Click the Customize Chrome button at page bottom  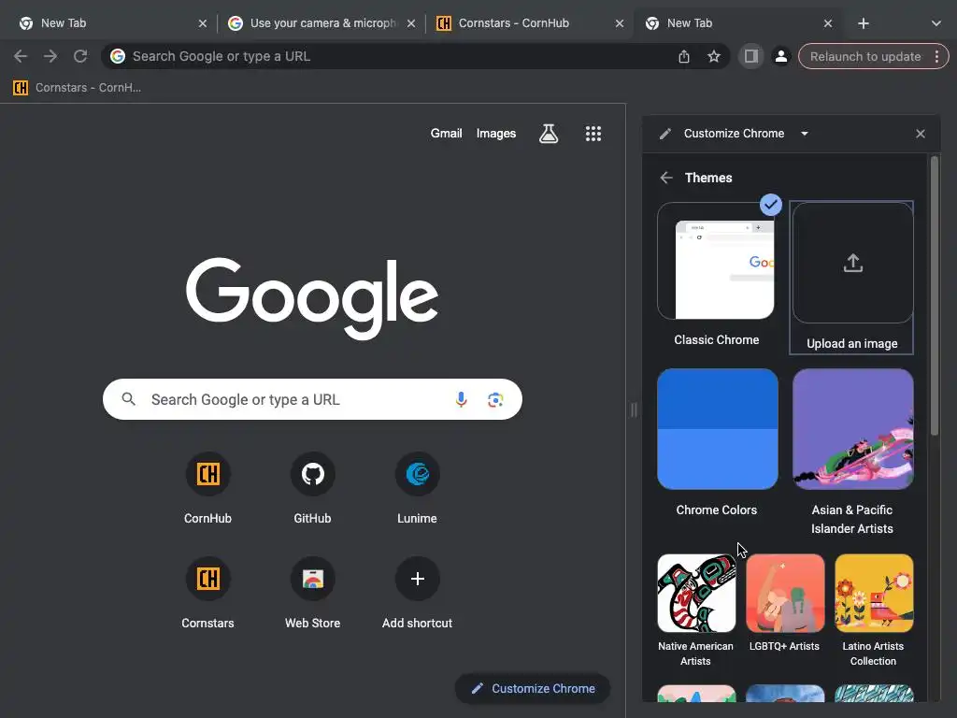pos(532,688)
